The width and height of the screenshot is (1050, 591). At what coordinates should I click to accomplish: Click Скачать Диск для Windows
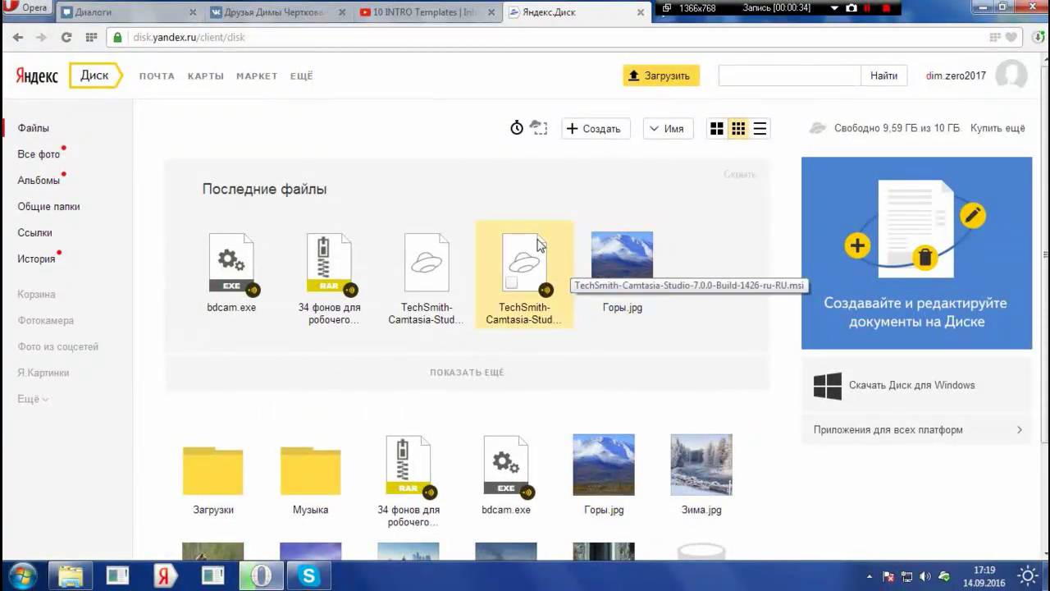[916, 385]
